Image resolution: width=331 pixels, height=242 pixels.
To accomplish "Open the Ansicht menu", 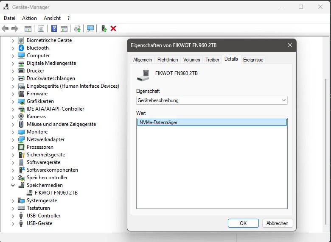I will tap(52, 18).
